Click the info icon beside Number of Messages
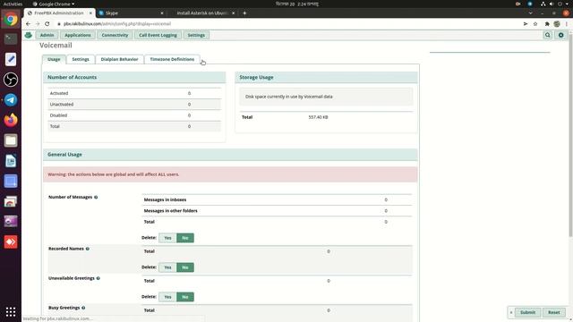Image resolution: width=573 pixels, height=322 pixels. coord(96,197)
